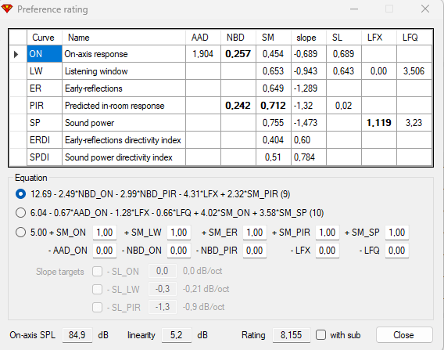Click the LFX weight field
This screenshot has height=350, width=444.
pyautogui.click(x=328, y=251)
